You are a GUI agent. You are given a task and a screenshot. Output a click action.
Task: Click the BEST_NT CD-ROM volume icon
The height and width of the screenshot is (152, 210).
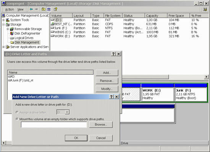click(52, 24)
